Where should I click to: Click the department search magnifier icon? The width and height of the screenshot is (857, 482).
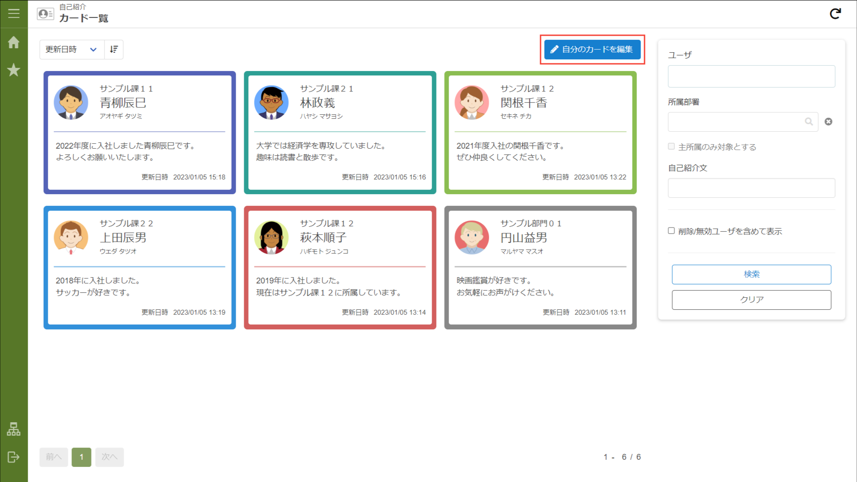(808, 122)
